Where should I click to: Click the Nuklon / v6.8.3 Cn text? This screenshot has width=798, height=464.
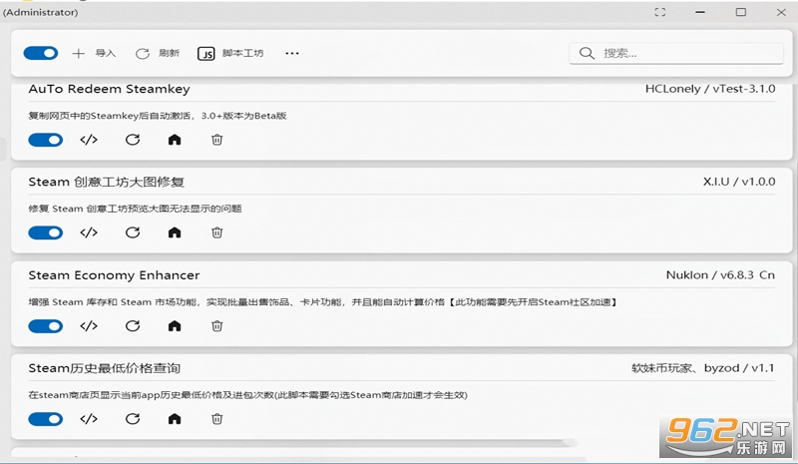(720, 275)
